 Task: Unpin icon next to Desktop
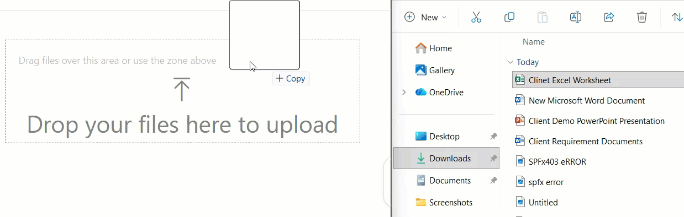[493, 137]
